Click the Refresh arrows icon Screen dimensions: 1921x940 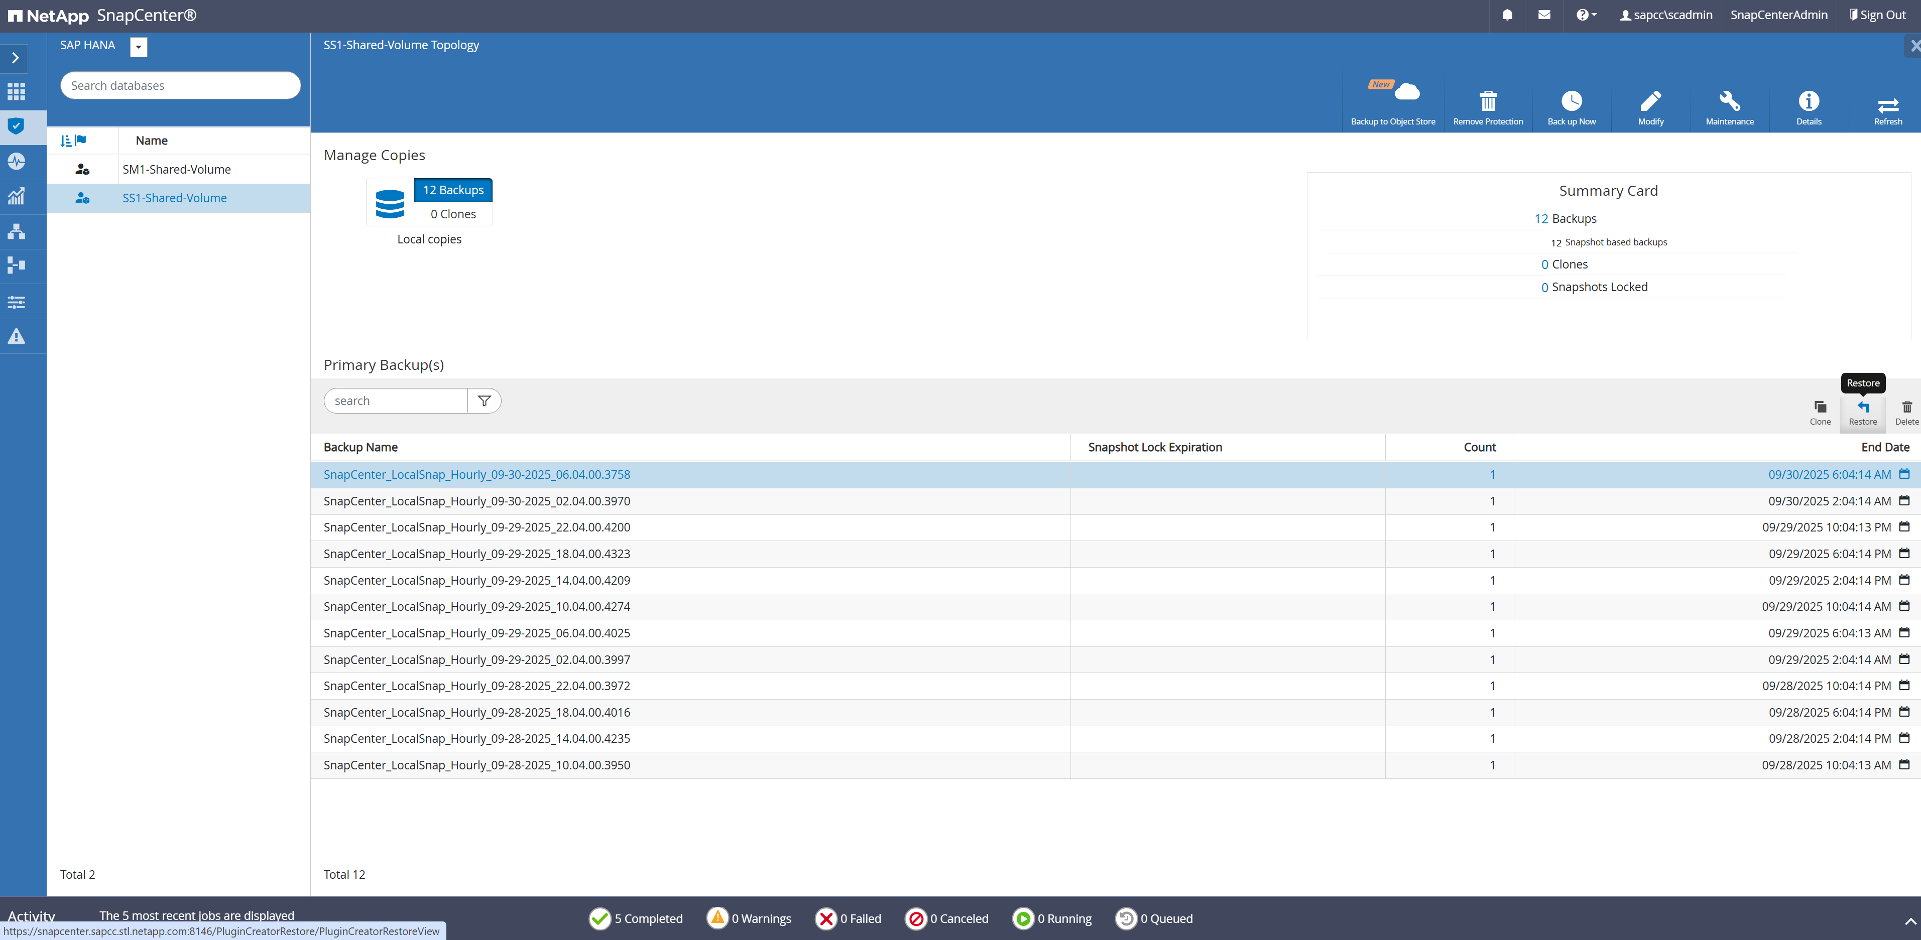tap(1887, 106)
